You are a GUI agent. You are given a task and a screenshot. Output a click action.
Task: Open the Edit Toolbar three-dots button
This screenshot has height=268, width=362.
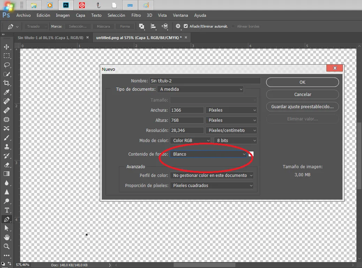7,255
